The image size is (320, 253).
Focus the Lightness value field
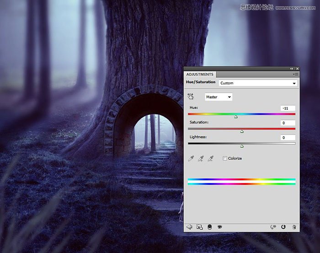288,138
